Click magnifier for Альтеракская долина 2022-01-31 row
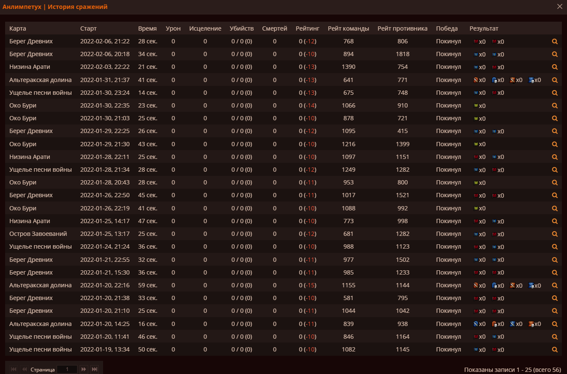Image resolution: width=567 pixels, height=374 pixels. 555,80
